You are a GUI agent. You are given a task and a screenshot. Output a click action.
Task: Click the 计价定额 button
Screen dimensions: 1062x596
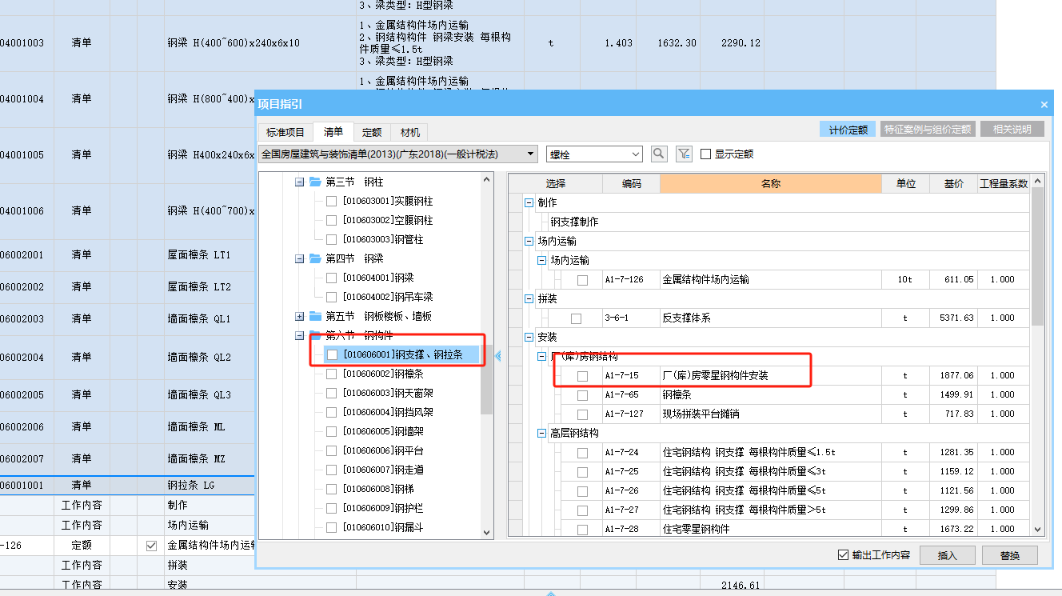[848, 129]
